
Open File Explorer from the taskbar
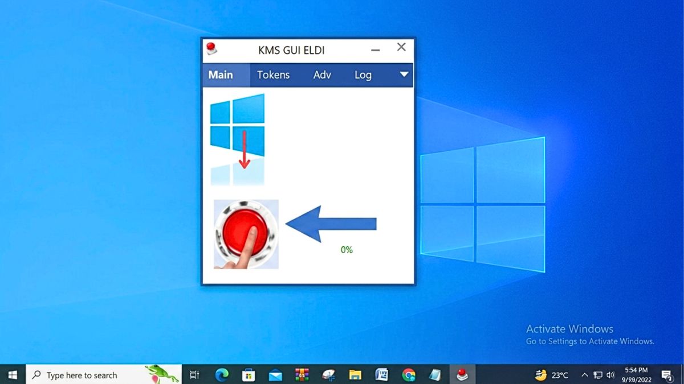pos(355,375)
